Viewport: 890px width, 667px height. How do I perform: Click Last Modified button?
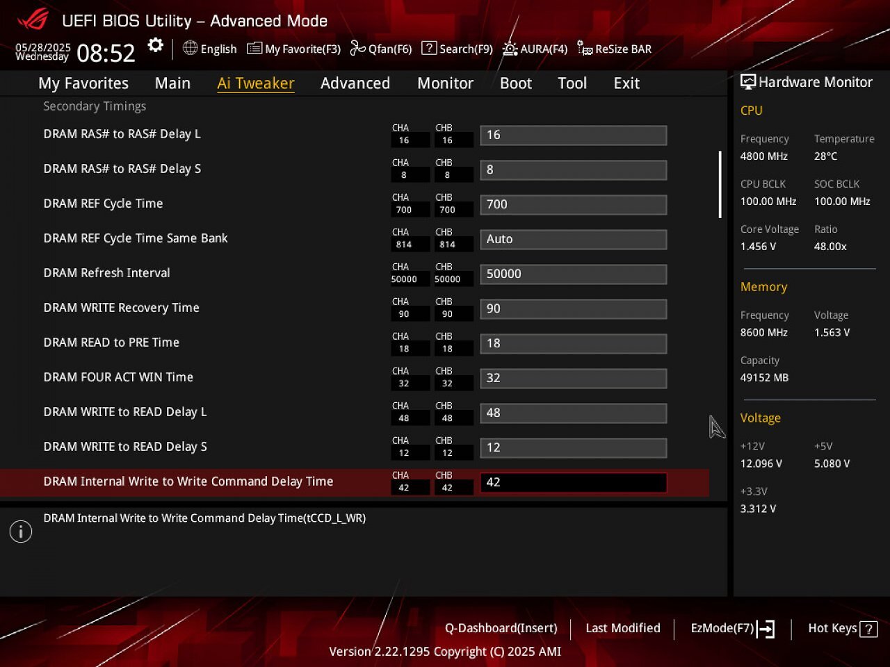coord(623,628)
